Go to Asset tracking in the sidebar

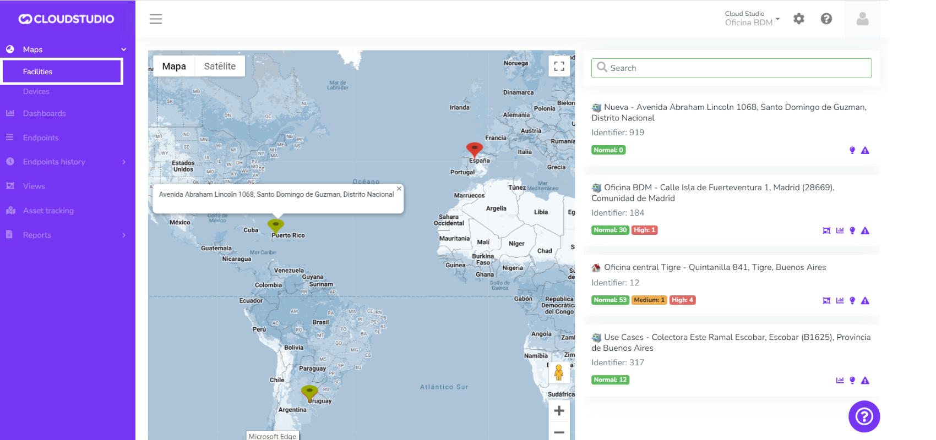48,211
